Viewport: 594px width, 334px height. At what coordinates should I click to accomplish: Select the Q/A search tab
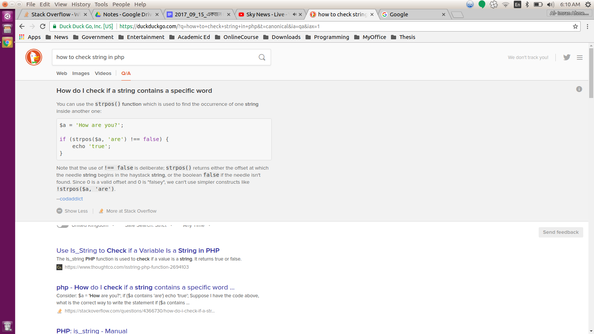(x=126, y=73)
